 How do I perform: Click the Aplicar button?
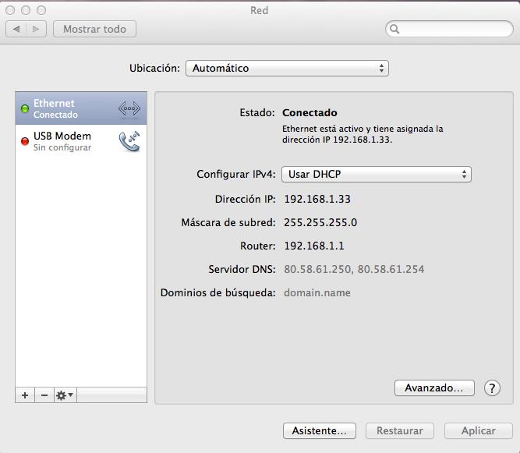coord(478,430)
